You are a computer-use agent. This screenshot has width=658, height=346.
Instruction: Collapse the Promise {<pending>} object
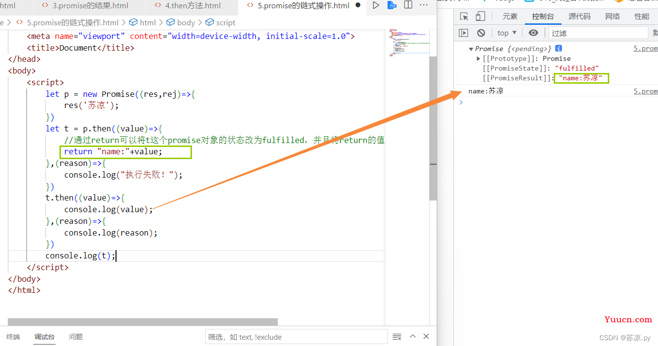tap(471, 49)
